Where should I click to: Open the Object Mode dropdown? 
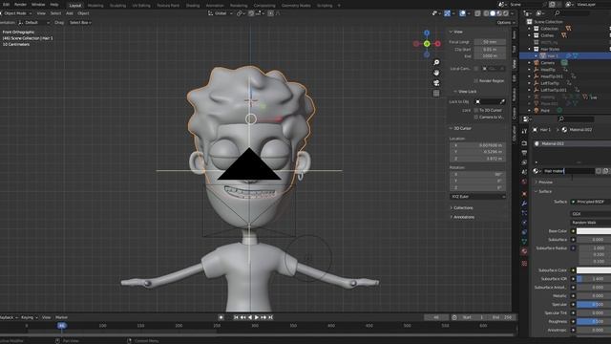[17, 13]
